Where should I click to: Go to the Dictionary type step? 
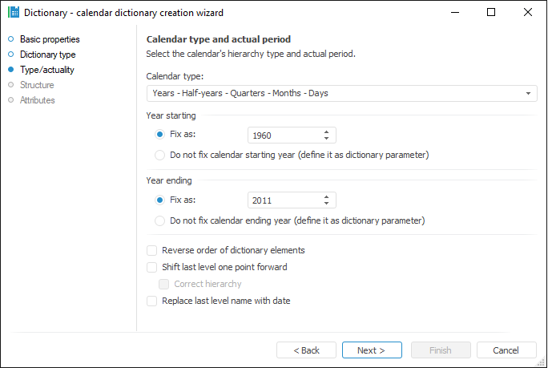click(x=47, y=55)
